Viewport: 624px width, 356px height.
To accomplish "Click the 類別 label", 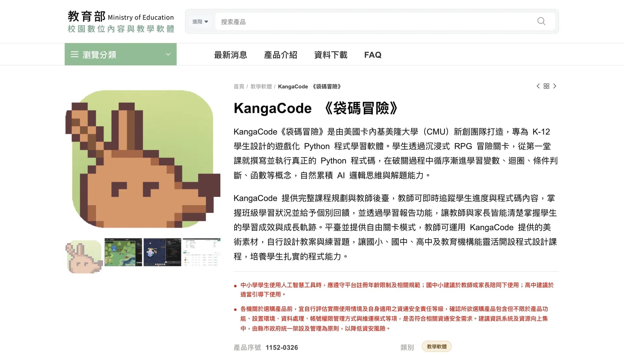I will coord(407,348).
